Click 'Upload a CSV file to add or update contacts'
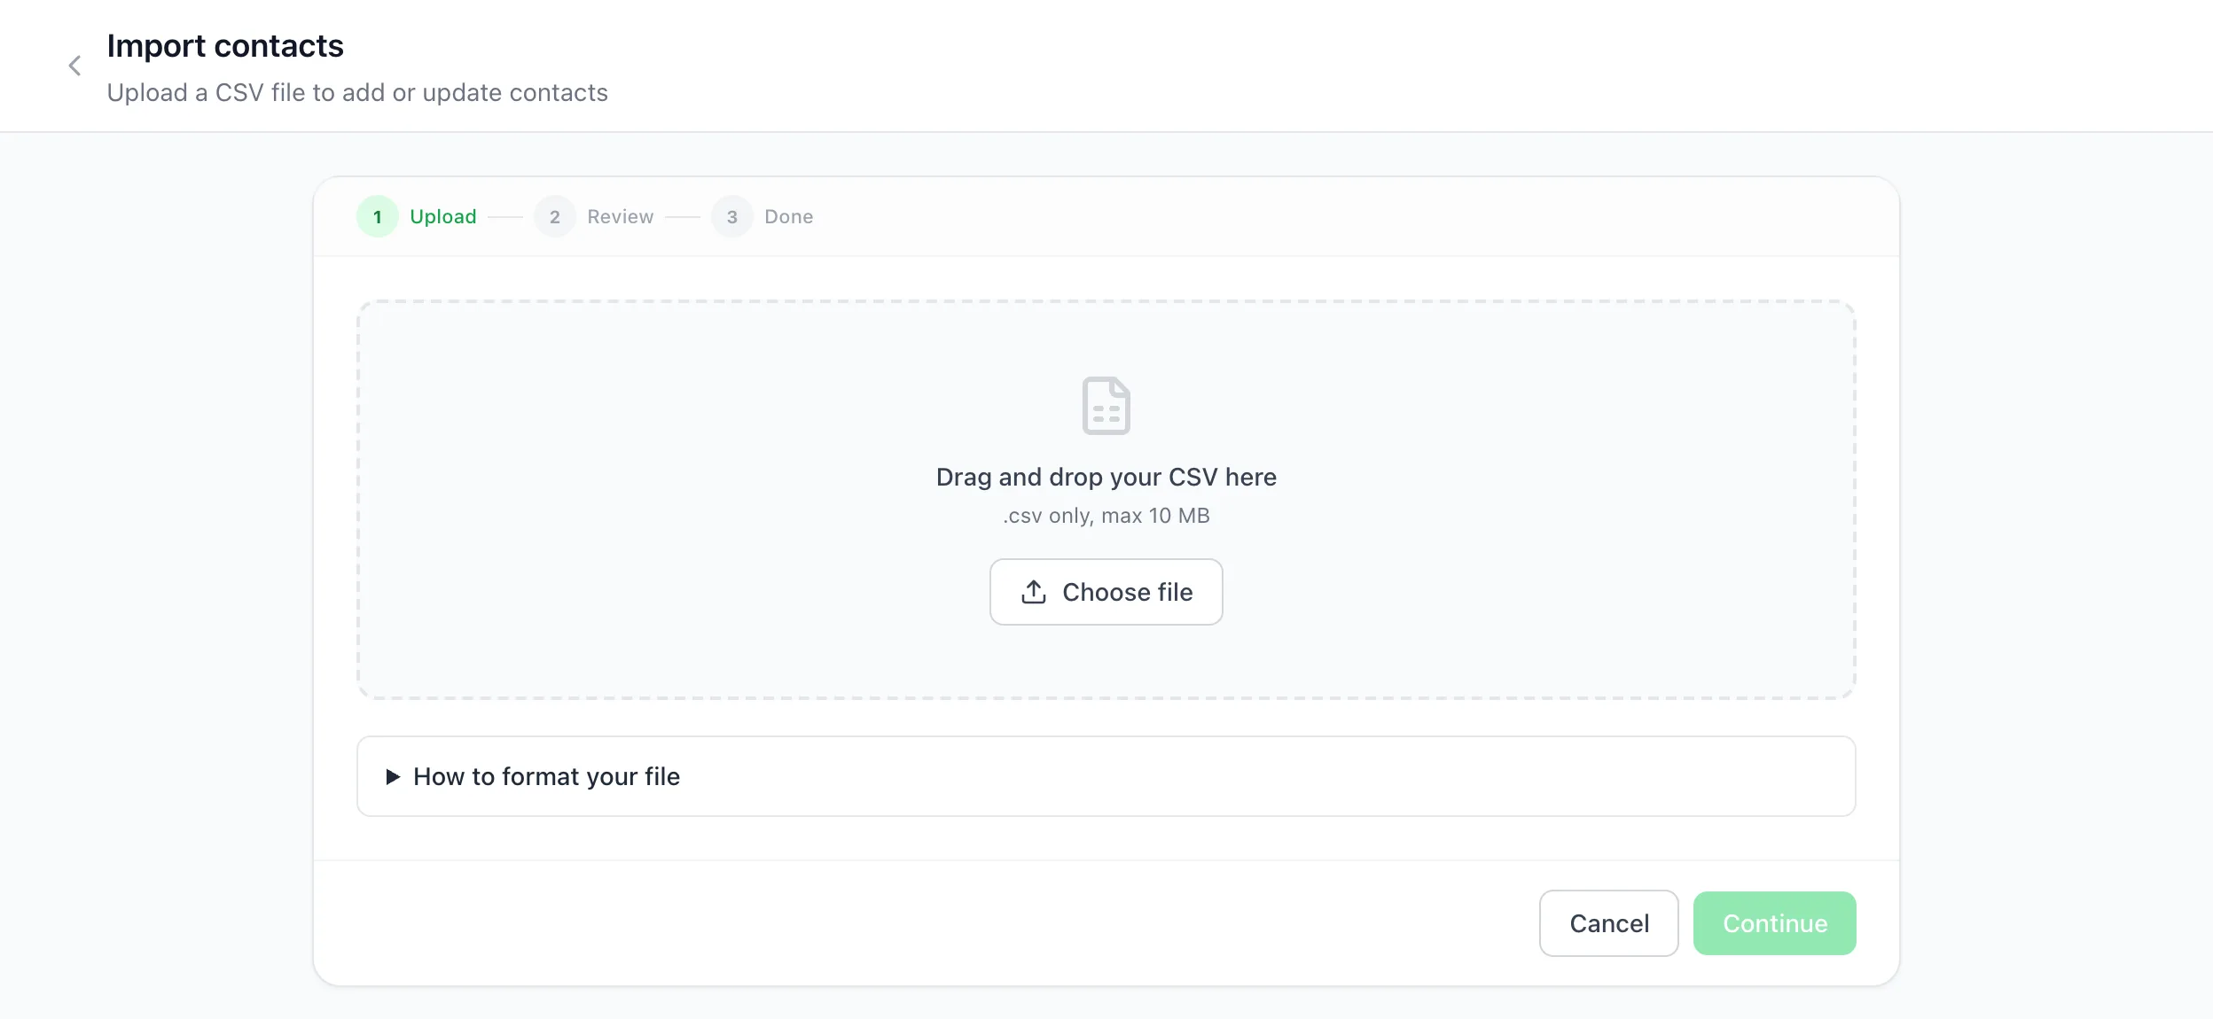The height and width of the screenshot is (1019, 2213). click(357, 93)
